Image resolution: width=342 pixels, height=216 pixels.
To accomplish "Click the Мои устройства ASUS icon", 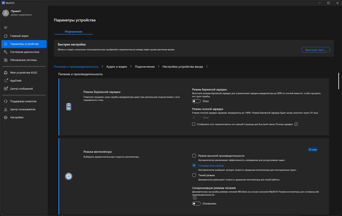I will (x=6, y=73).
